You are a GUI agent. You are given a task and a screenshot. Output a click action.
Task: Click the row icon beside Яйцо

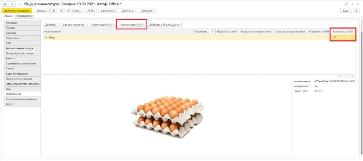coord(46,37)
